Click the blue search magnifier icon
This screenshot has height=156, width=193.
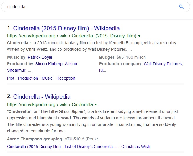(181, 7)
